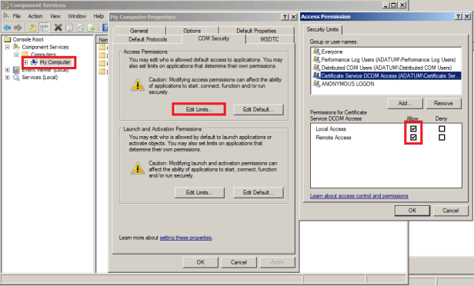
Task: Click the Services (Local) gear icon
Action: (16, 78)
